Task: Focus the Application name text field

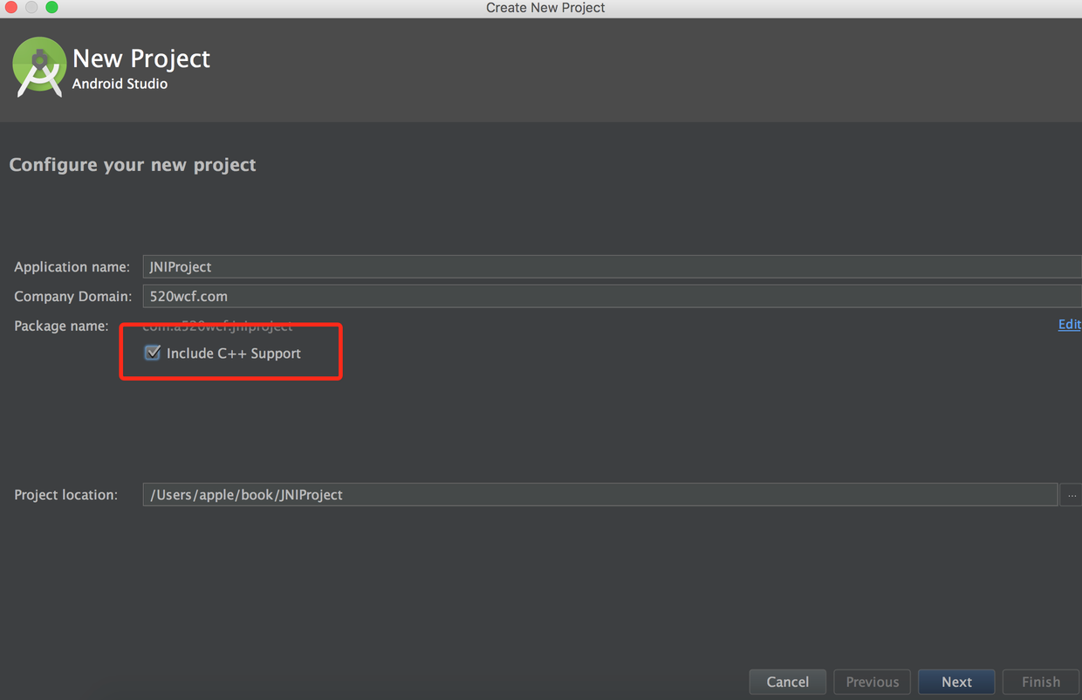Action: click(611, 267)
